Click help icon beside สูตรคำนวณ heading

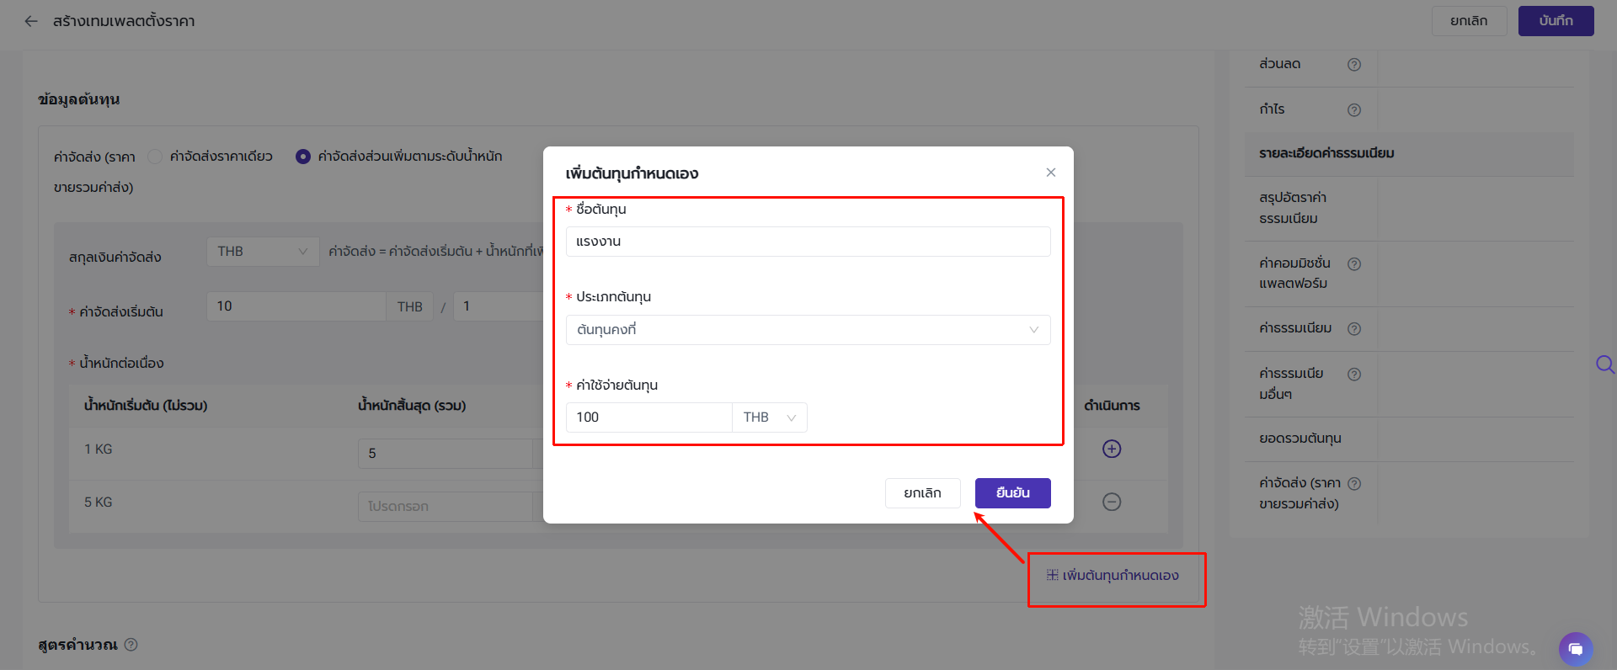(x=131, y=645)
